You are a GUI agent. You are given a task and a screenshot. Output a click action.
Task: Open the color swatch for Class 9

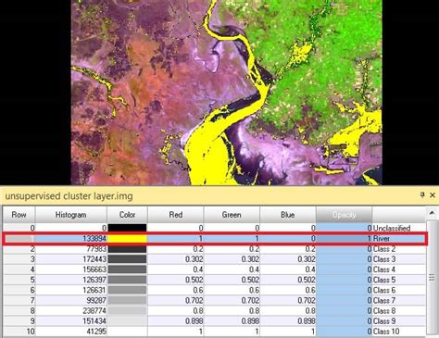coord(127,321)
